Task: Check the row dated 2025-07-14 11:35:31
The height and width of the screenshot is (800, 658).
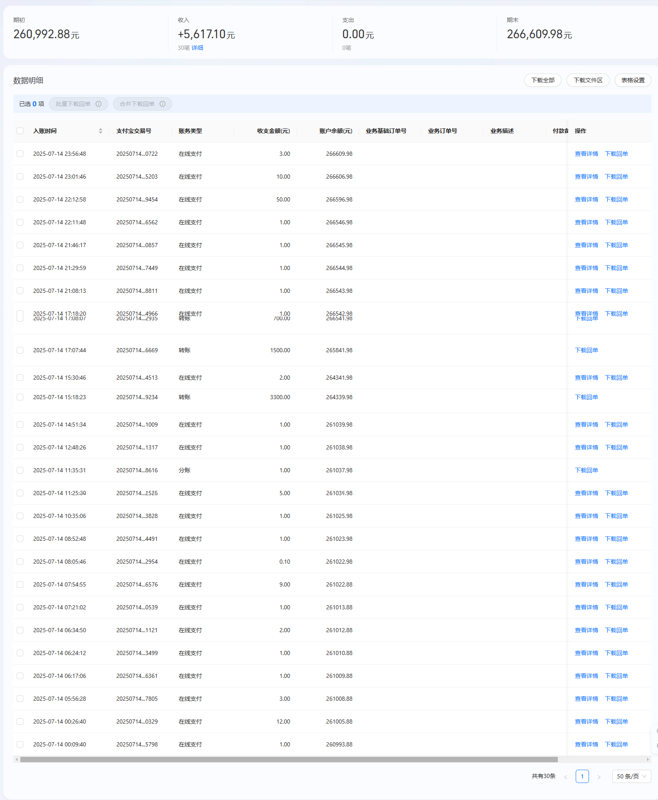Action: coord(20,470)
